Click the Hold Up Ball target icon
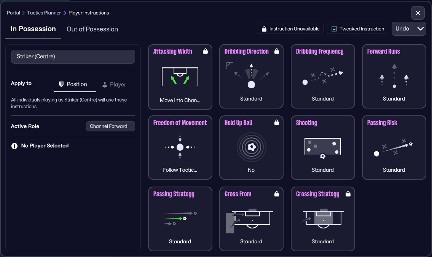432x257 pixels. coord(251,147)
